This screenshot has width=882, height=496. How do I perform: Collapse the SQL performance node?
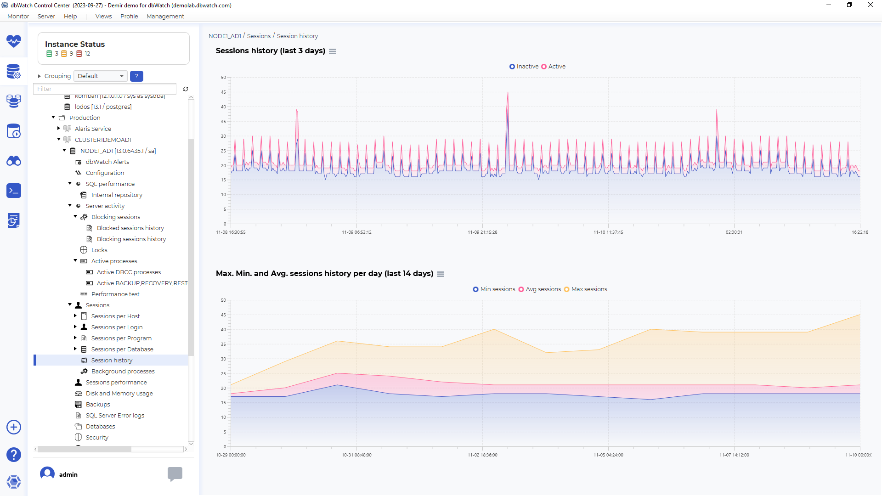tap(70, 184)
